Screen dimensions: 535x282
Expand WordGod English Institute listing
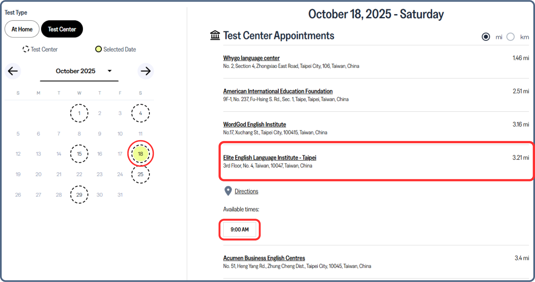254,125
